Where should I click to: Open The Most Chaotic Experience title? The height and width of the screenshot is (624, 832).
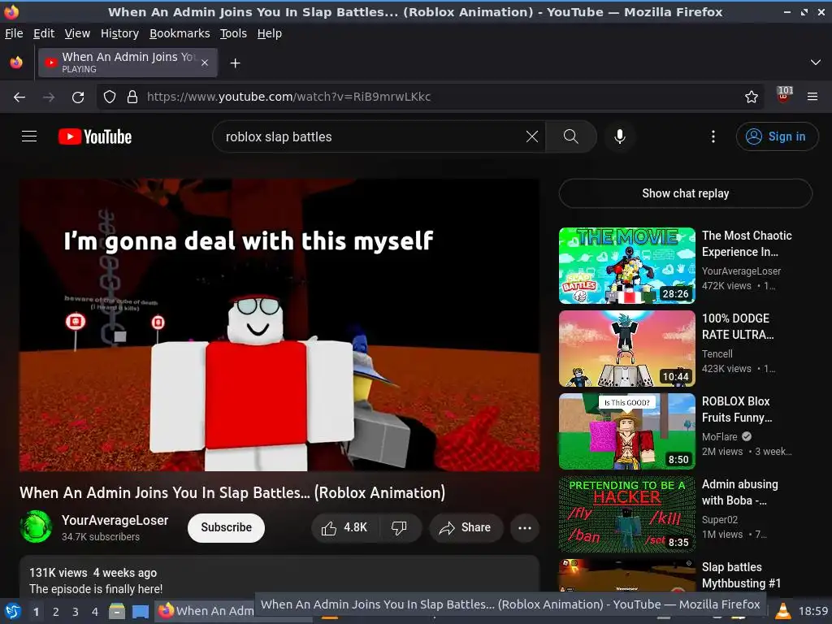[x=747, y=244]
